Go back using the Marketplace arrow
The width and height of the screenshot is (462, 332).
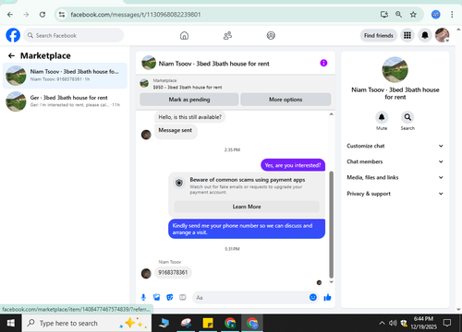[11, 55]
